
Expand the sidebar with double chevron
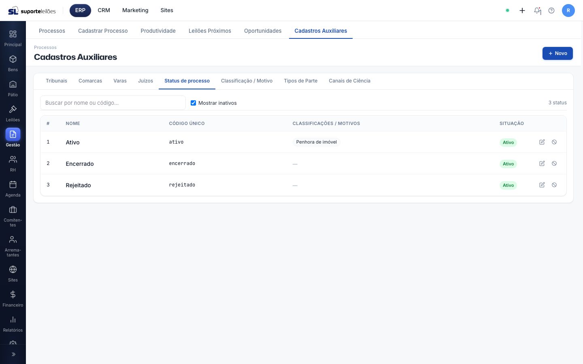pyautogui.click(x=13, y=354)
